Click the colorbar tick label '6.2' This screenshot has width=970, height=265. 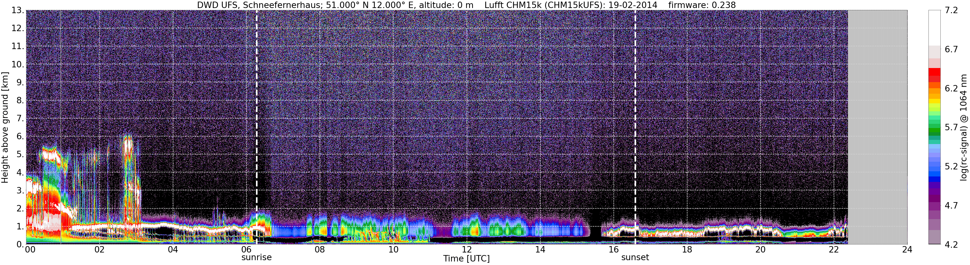click(x=951, y=89)
